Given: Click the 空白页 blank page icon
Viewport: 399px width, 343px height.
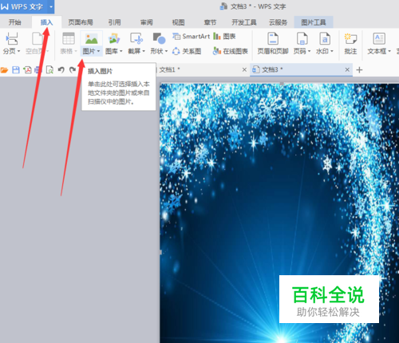Looking at the screenshot, I should pos(38,38).
